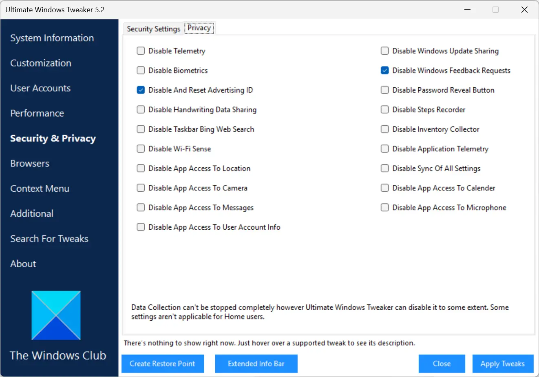Go to Context Menu section
The height and width of the screenshot is (377, 539).
coord(40,188)
